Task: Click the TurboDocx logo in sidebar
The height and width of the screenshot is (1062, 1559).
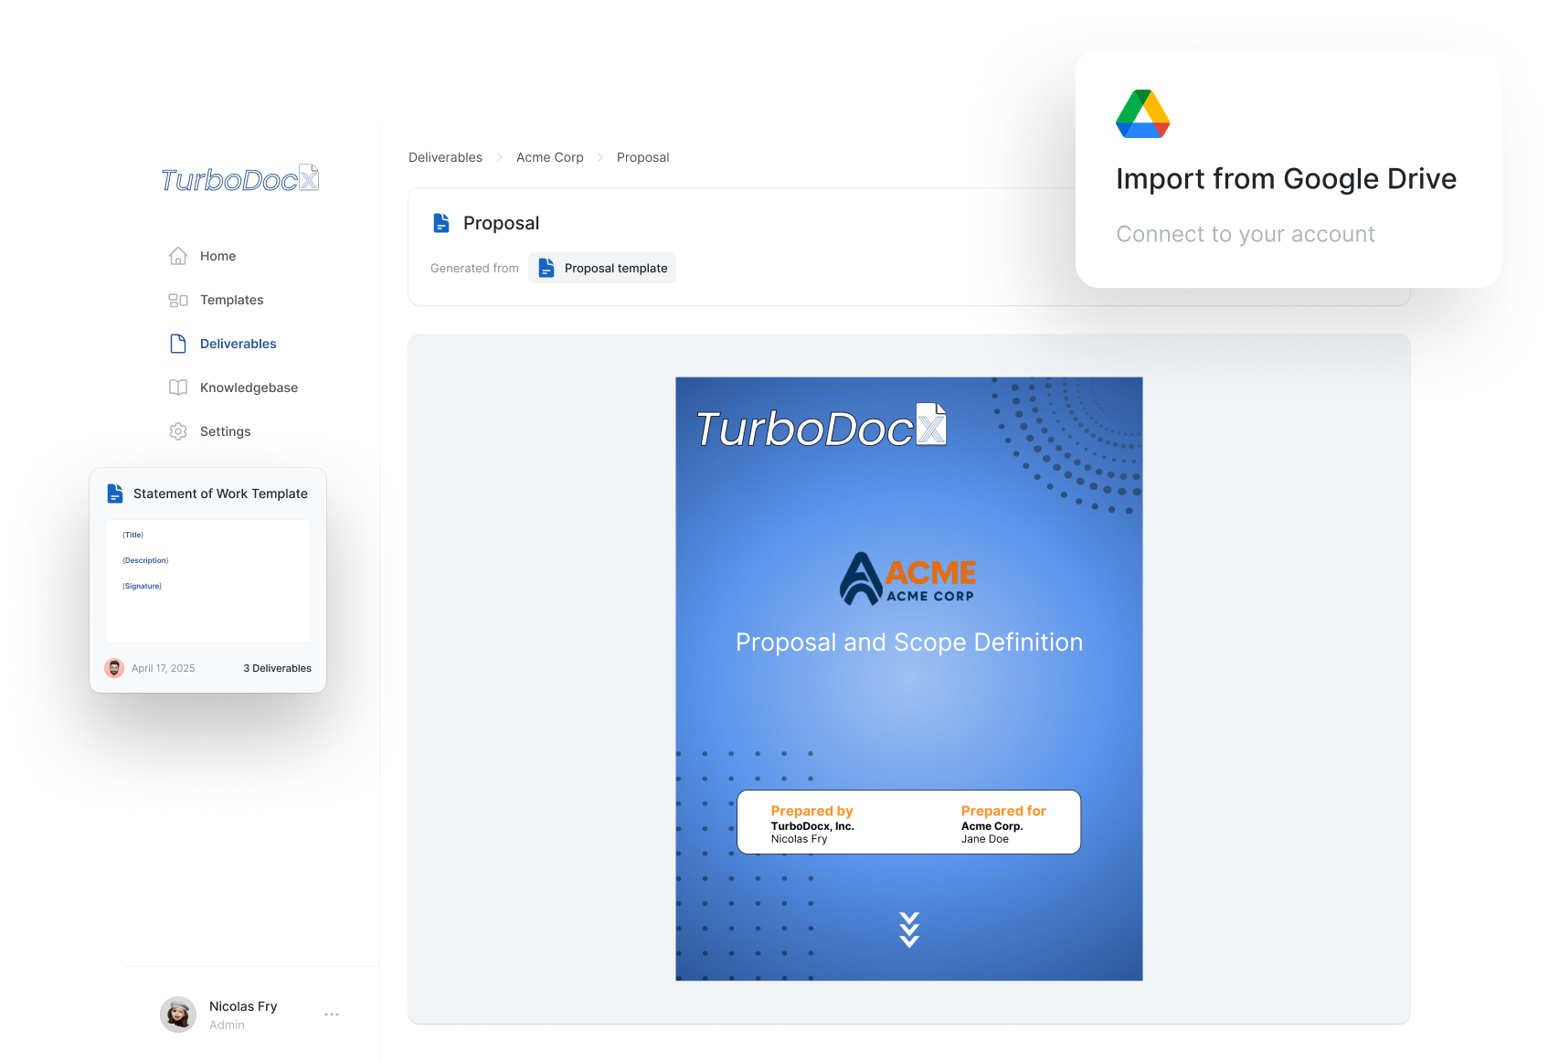Action: [x=240, y=178]
